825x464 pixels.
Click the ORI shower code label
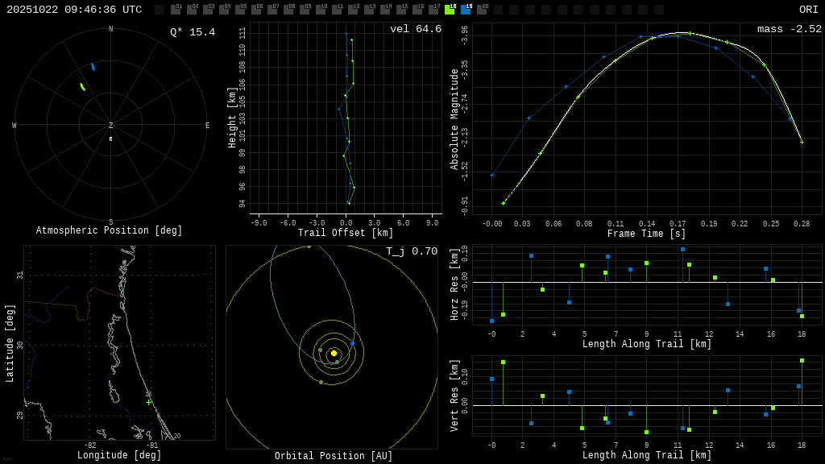coord(808,10)
